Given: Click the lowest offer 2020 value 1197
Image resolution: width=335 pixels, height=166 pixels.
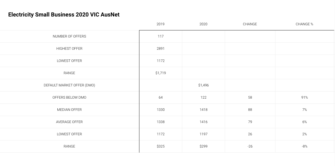Looking at the screenshot, I should 203,134.
